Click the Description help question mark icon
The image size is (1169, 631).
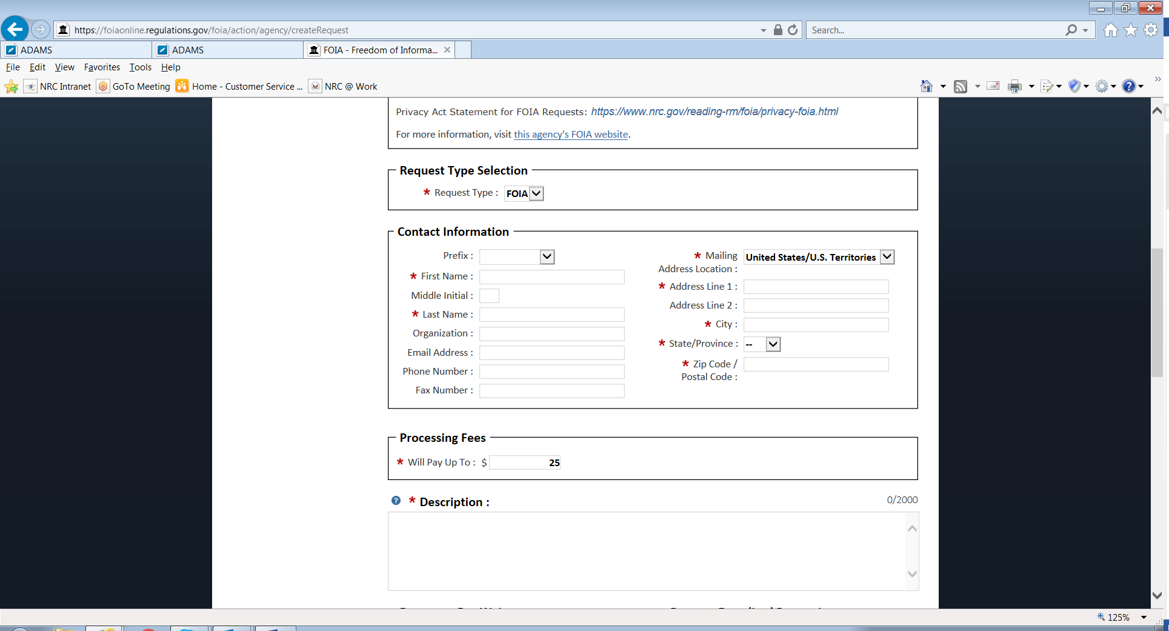(x=396, y=501)
